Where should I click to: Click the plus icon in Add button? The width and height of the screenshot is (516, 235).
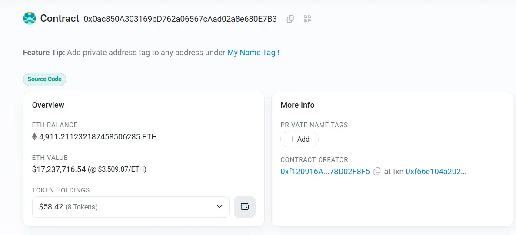[293, 139]
